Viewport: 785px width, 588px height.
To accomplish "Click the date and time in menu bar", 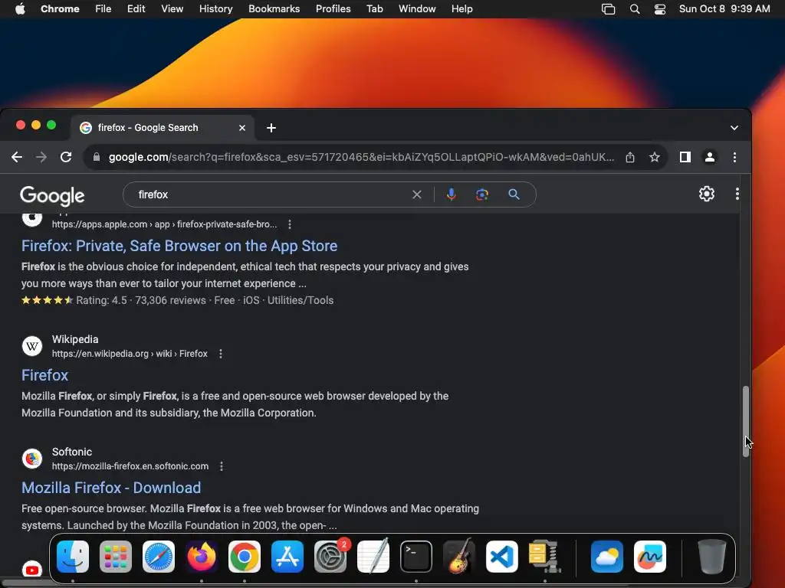I will coord(724,9).
